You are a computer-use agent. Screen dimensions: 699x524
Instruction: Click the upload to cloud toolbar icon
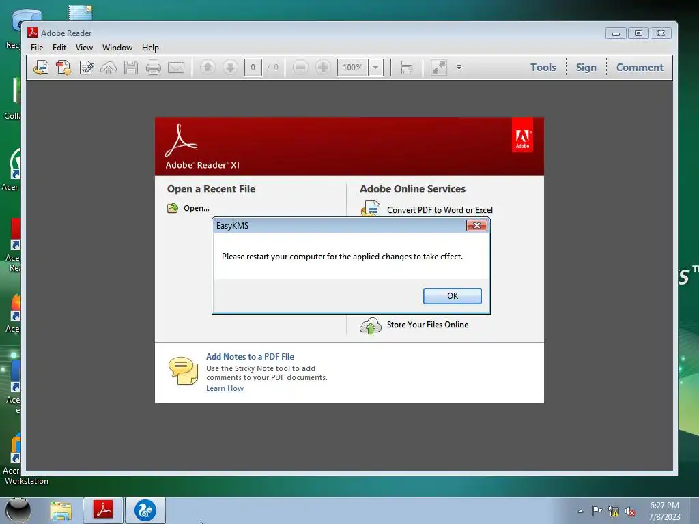click(109, 68)
